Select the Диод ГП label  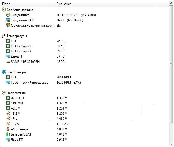point(17,57)
